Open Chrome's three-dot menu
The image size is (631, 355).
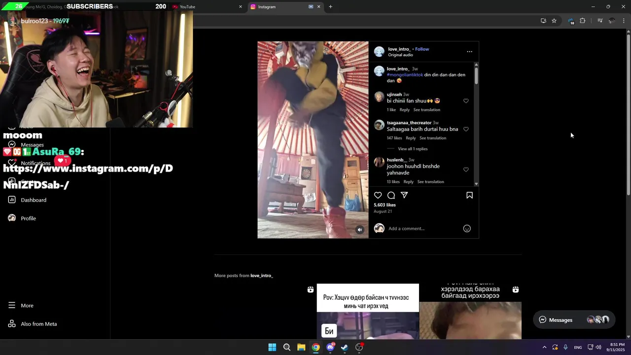[624, 21]
